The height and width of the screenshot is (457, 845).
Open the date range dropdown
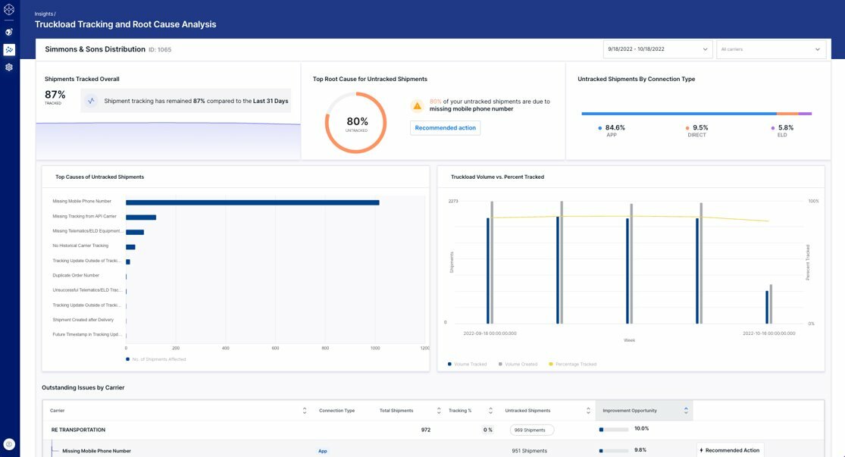point(657,49)
